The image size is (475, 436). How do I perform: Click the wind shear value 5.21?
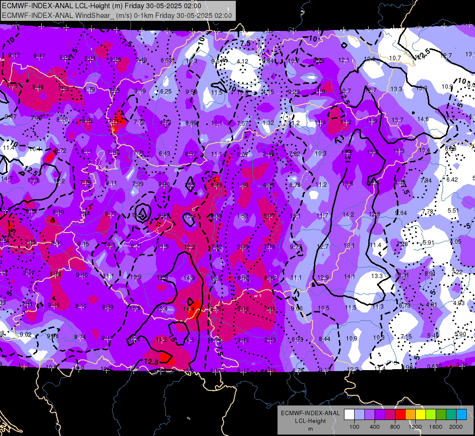[90, 59]
